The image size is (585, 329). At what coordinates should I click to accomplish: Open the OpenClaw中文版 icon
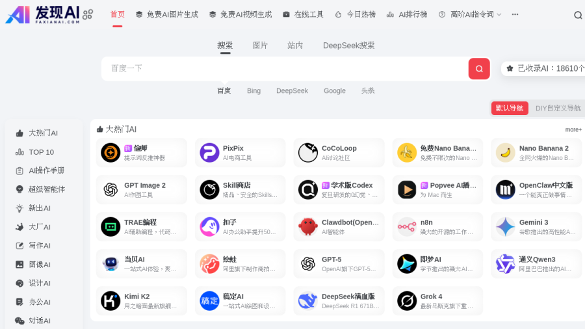pos(505,189)
